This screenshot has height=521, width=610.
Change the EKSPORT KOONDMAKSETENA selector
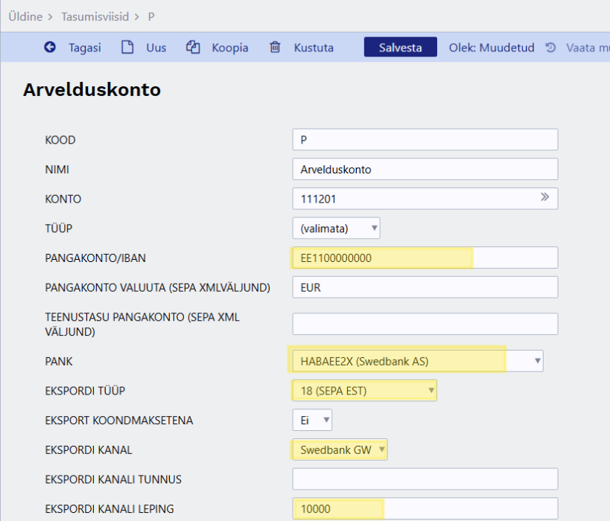click(x=312, y=421)
